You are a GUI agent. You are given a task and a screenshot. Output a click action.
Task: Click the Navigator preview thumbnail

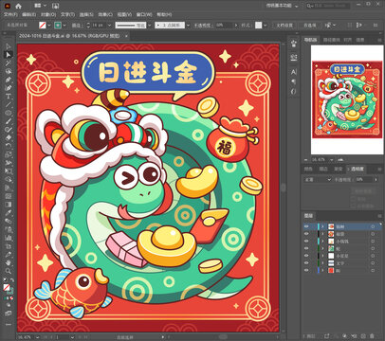[x=347, y=99]
